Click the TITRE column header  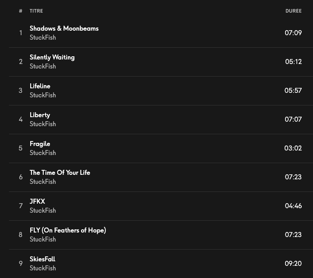point(36,11)
